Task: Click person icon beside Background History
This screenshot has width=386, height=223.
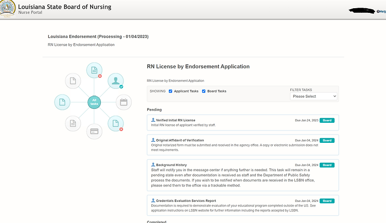Action: click(x=153, y=165)
